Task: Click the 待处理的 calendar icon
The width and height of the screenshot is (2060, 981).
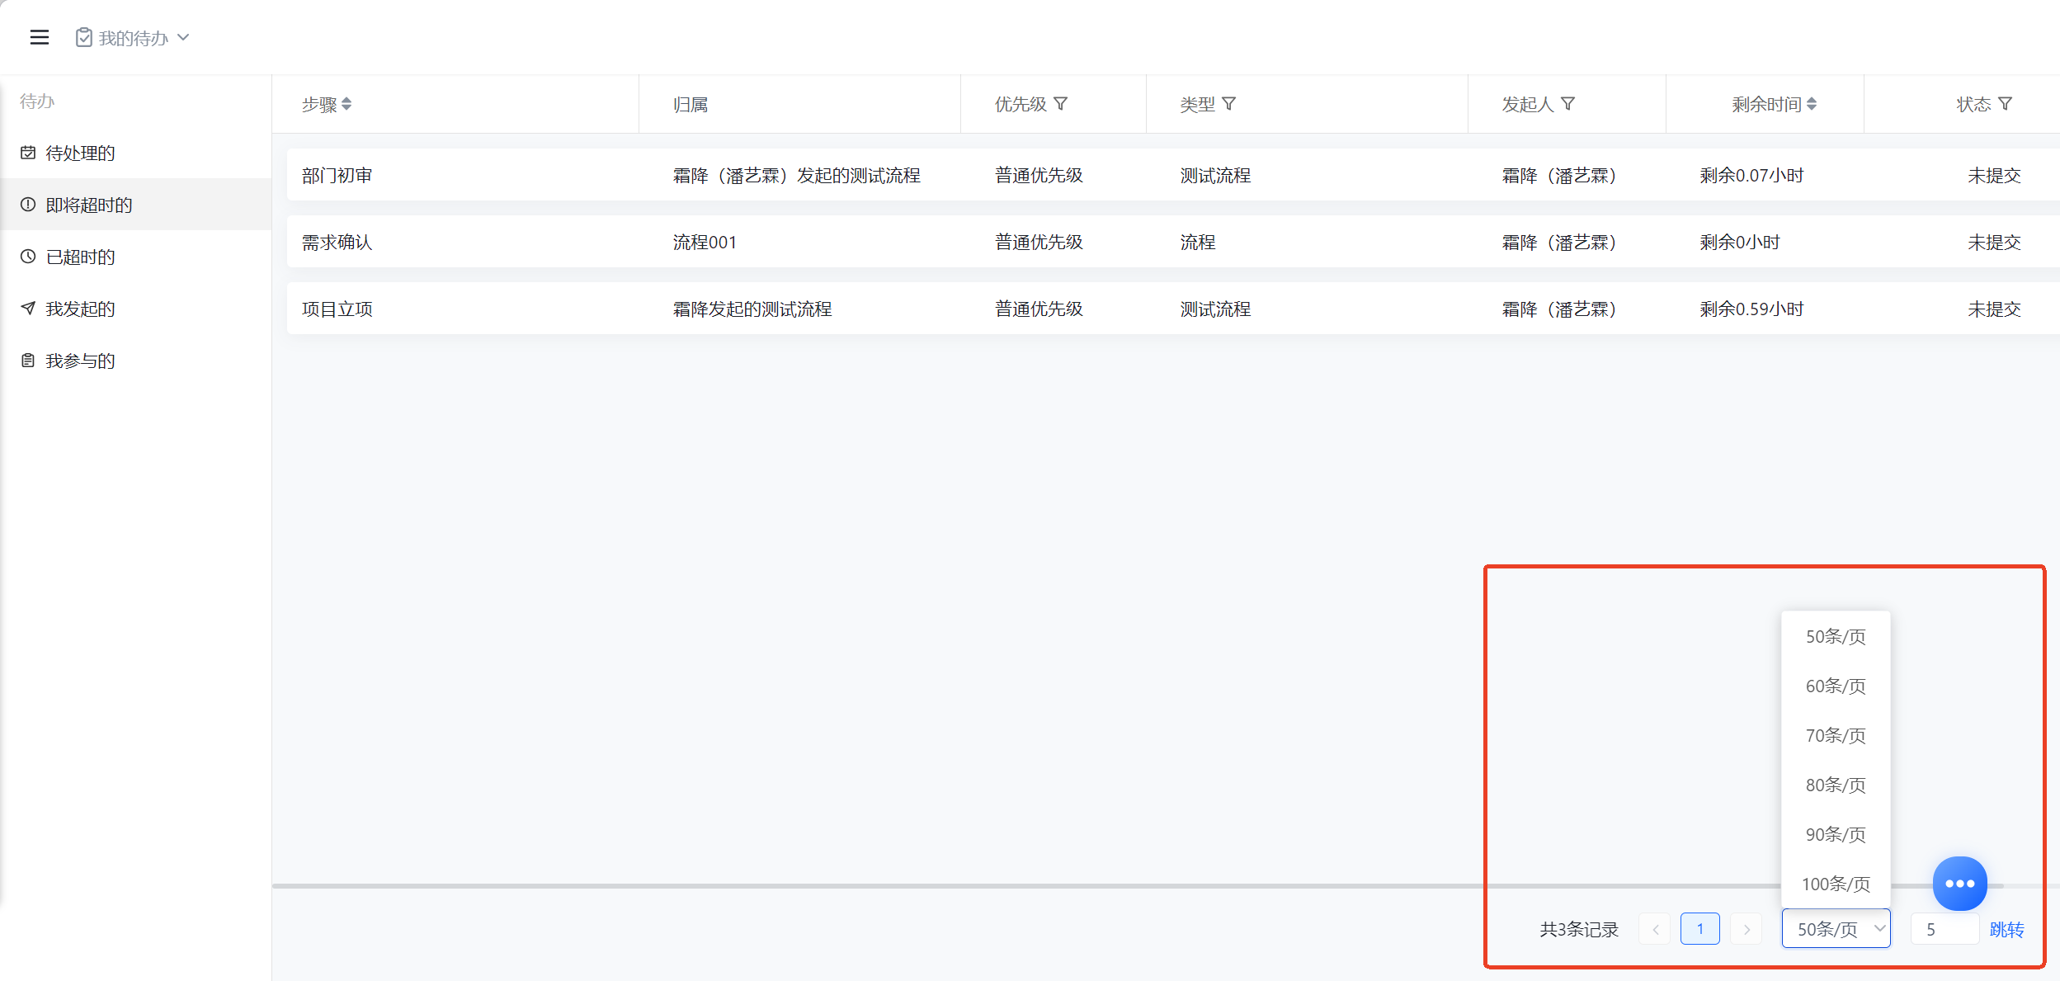Action: point(28,153)
